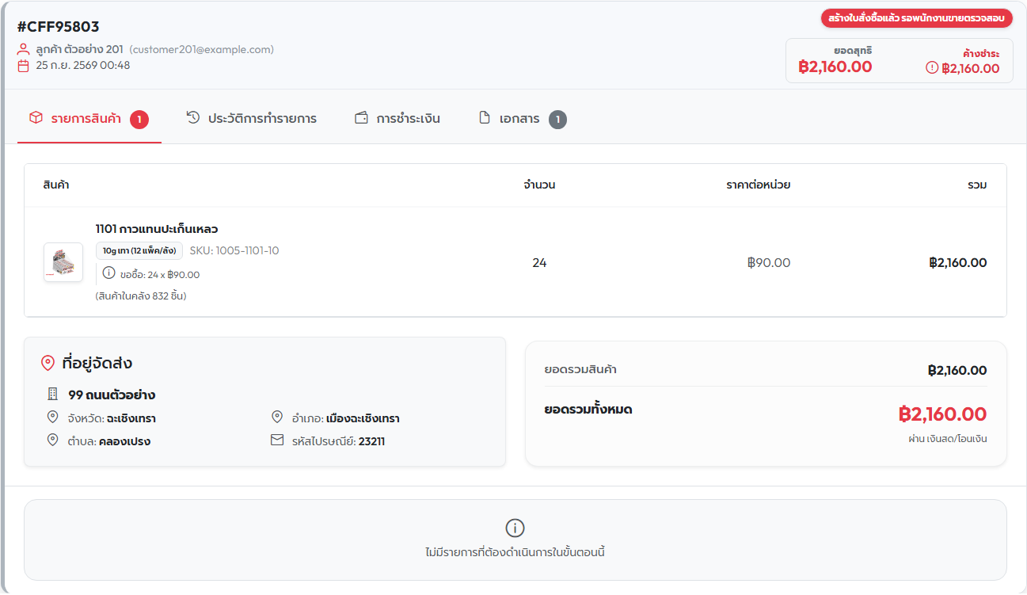
Task: Click the unit price ฿90.00 cell
Action: click(769, 263)
